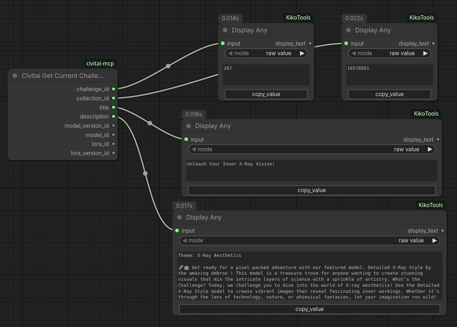The height and width of the screenshot is (327, 457).
Task: Click display_text output socket of 267 node
Action: [x=310, y=43]
